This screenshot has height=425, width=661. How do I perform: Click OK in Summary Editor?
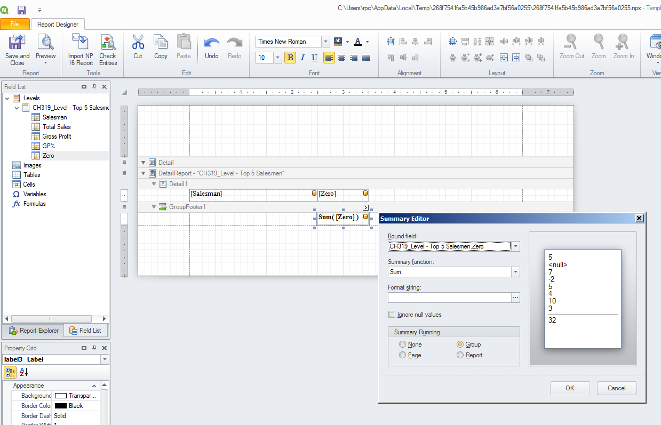click(x=570, y=388)
